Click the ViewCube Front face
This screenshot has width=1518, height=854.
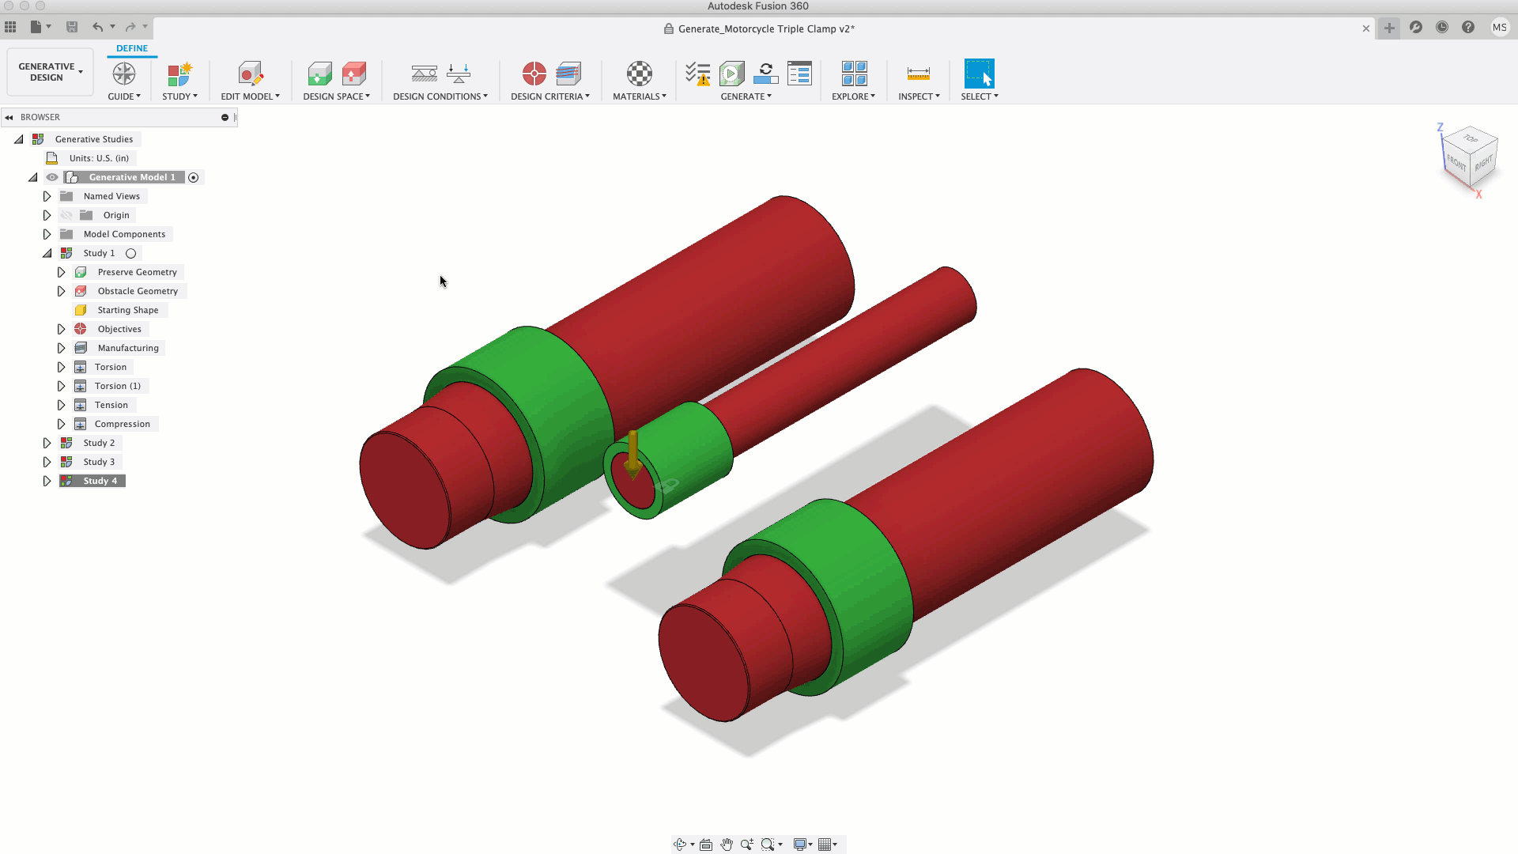pyautogui.click(x=1456, y=163)
